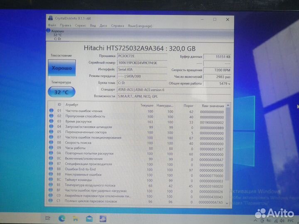Viewport: 299px width, 224px height.
Task: Open Microsoft Edge from the taskbar
Action: (62, 218)
